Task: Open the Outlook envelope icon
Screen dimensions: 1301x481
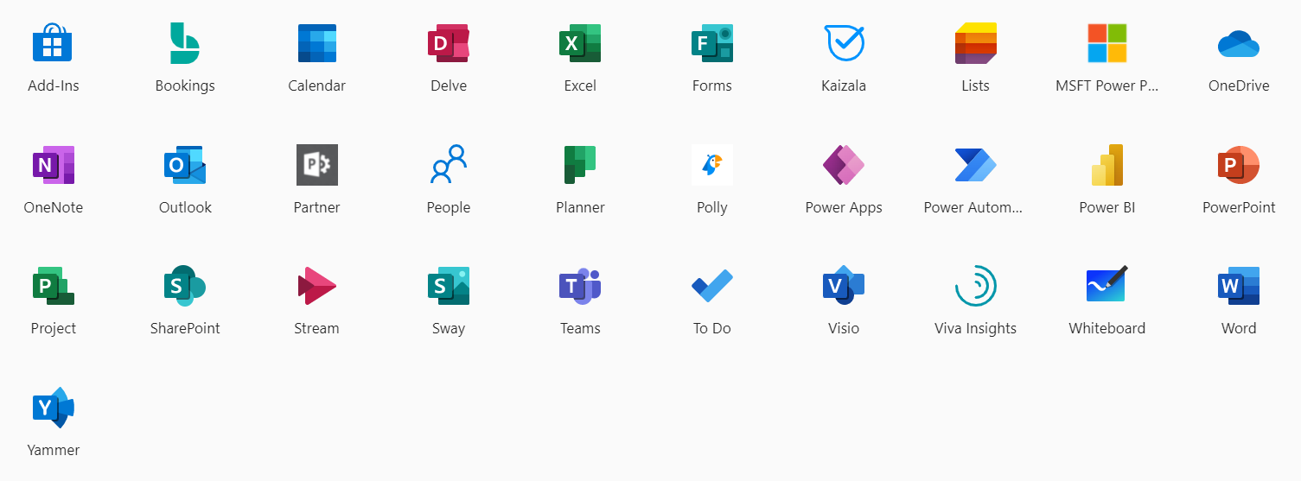Action: click(185, 164)
